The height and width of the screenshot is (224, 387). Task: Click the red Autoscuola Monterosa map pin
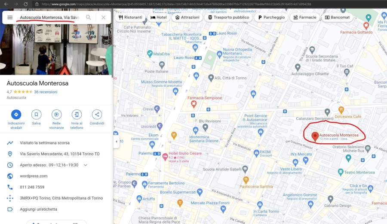[x=315, y=136]
